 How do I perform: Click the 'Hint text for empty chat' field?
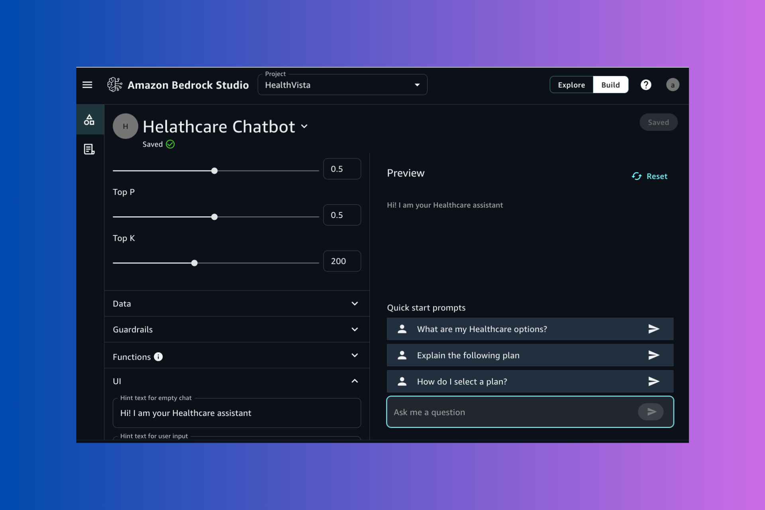click(237, 413)
